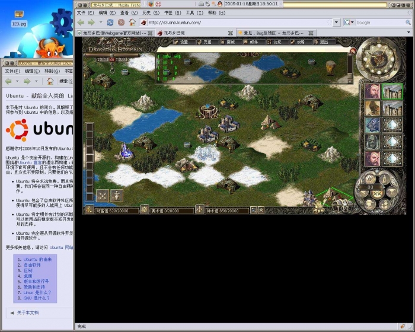Click the hat figure icon in round menu
The image size is (415, 332).
coord(370,204)
